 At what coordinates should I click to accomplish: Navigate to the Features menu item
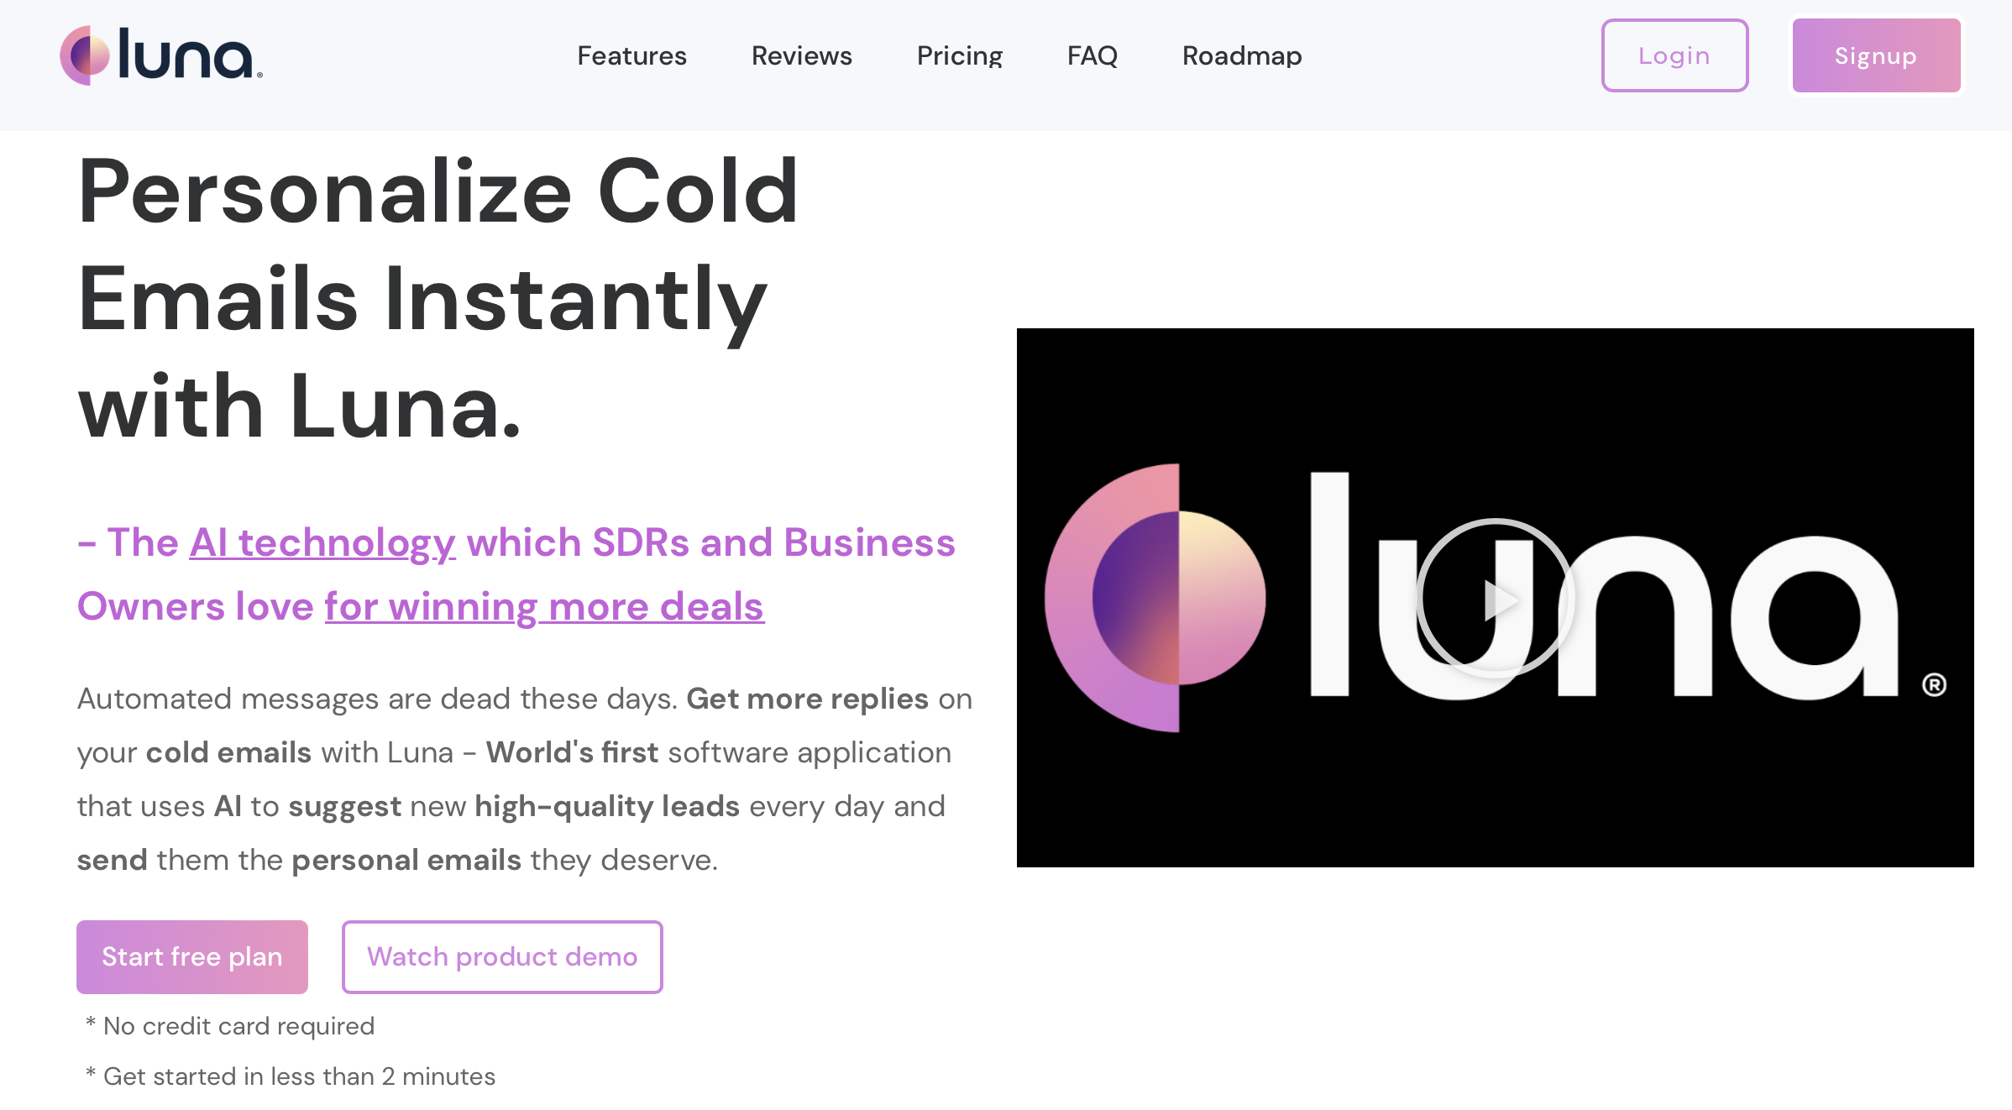coord(630,56)
